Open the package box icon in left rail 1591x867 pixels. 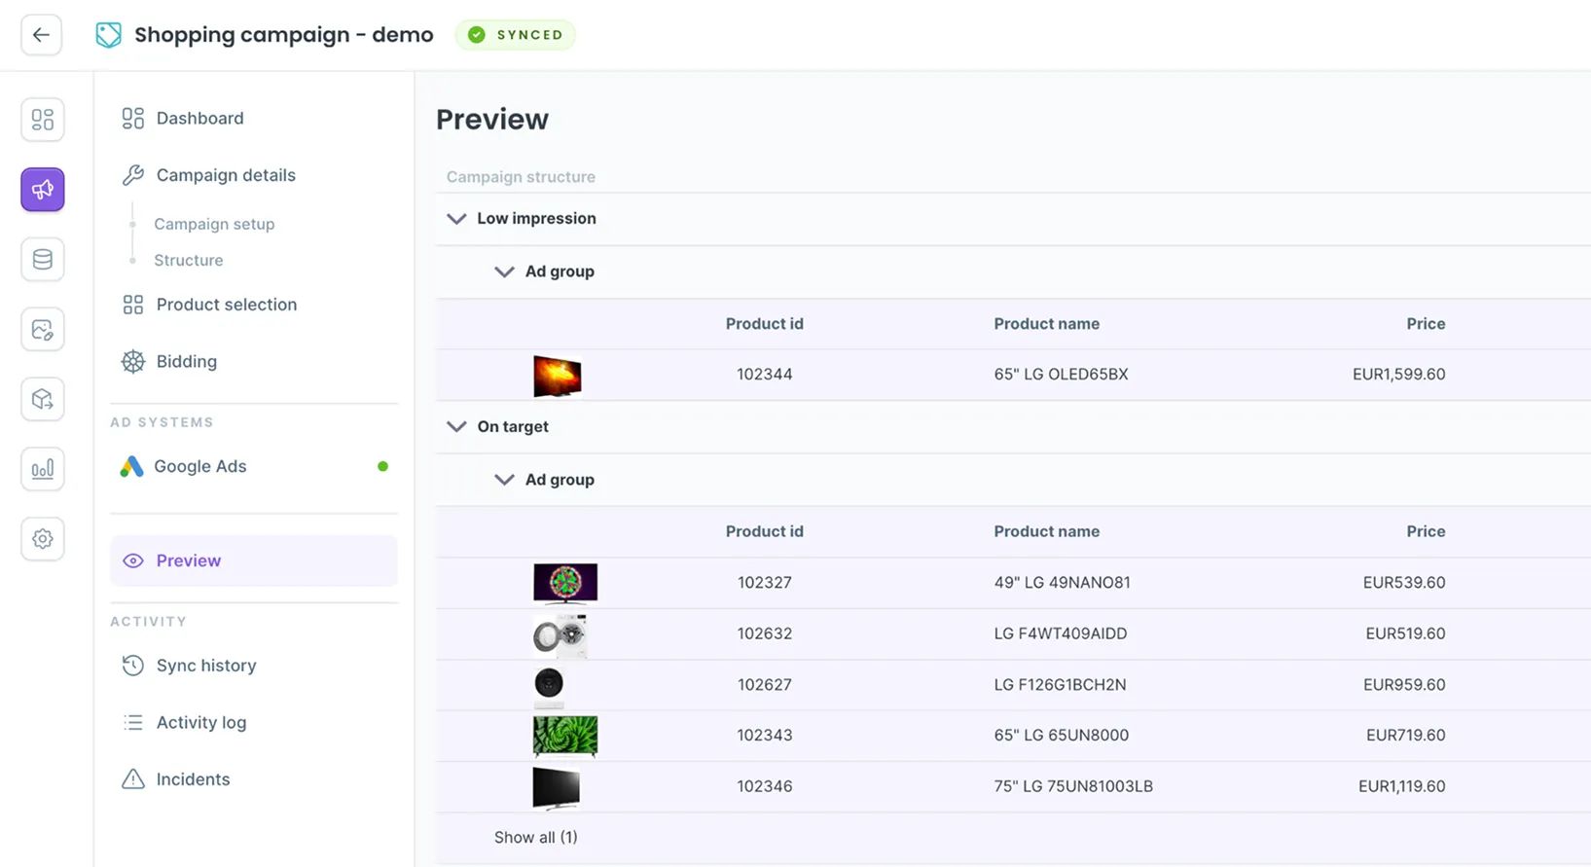[43, 399]
